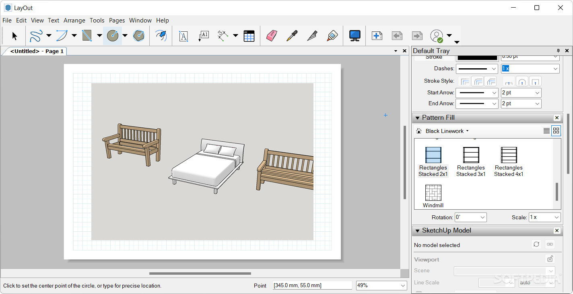Image resolution: width=573 pixels, height=294 pixels.
Task: Open the Tools menu
Action: 97,20
